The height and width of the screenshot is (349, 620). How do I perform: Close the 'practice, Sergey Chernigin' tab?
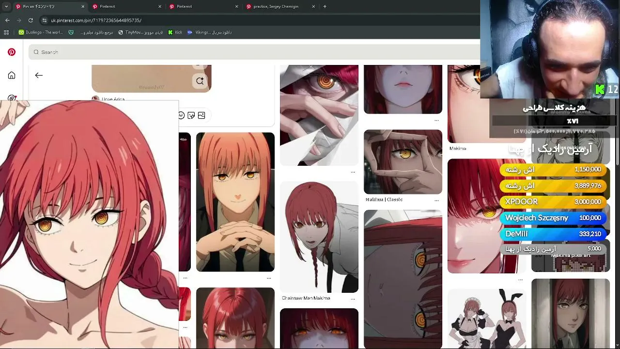(x=313, y=6)
